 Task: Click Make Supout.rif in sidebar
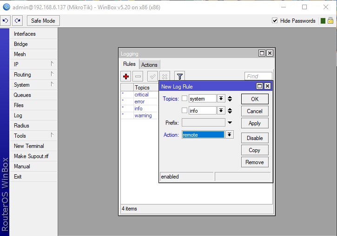(x=33, y=156)
